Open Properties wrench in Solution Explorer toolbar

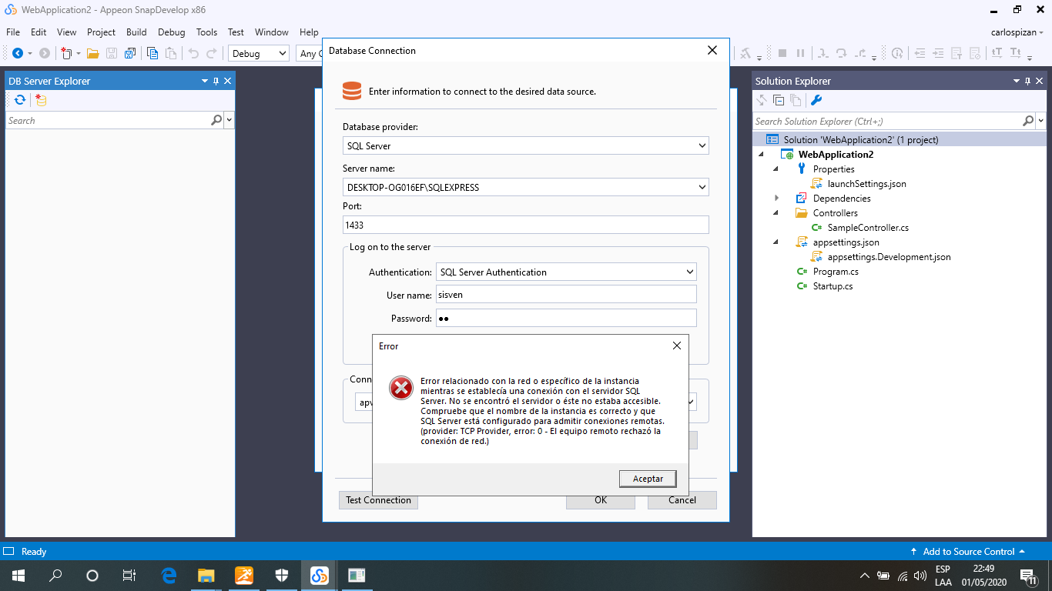pyautogui.click(x=816, y=100)
